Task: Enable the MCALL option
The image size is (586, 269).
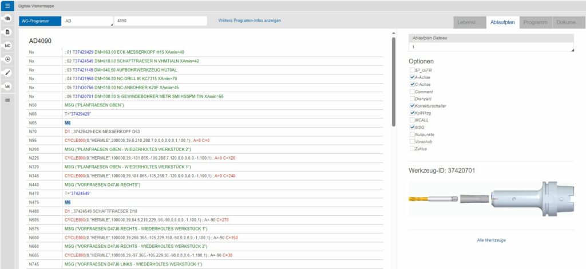Action: click(x=412, y=120)
